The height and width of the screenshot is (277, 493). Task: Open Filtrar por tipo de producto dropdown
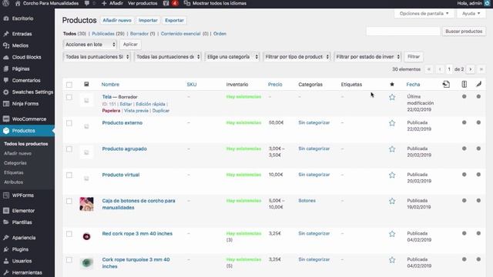297,57
